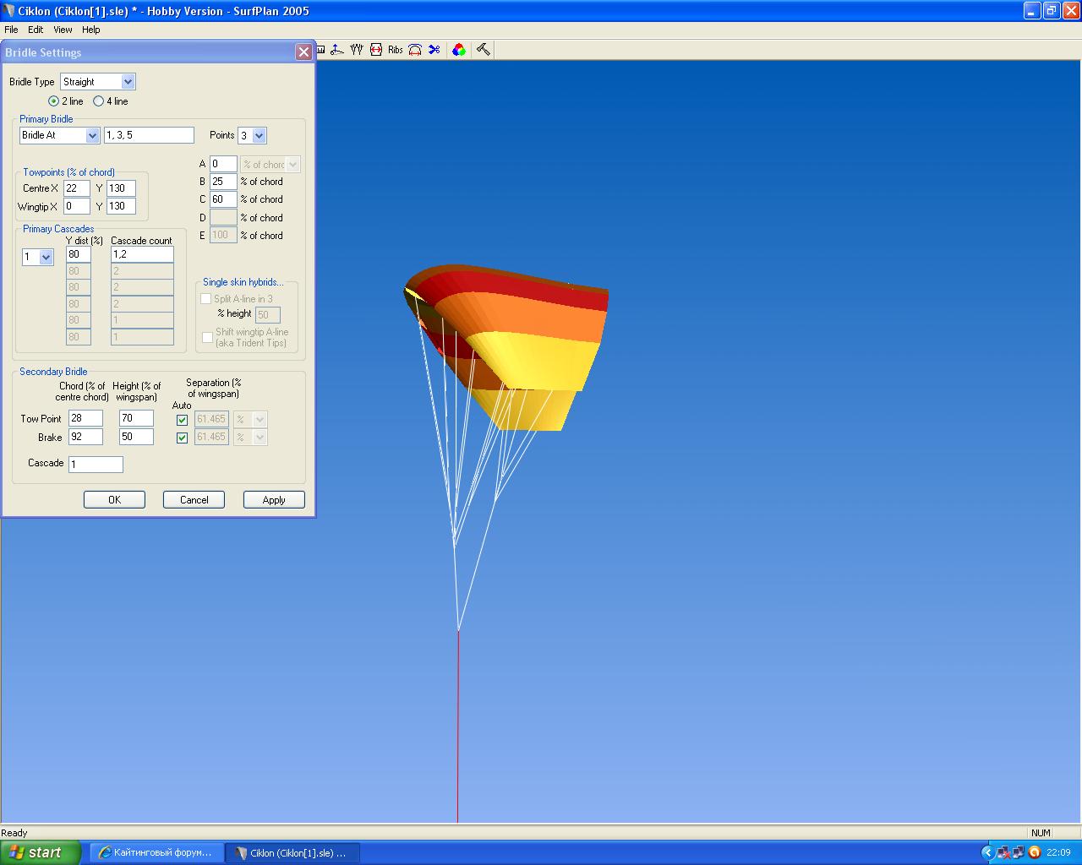Select the 4 line radio button

click(x=99, y=101)
